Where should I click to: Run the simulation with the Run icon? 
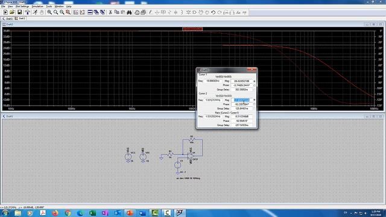5,12
